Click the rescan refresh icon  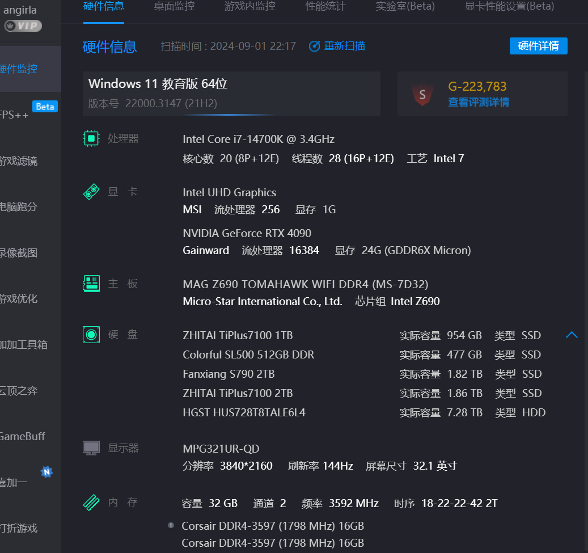[x=314, y=46]
